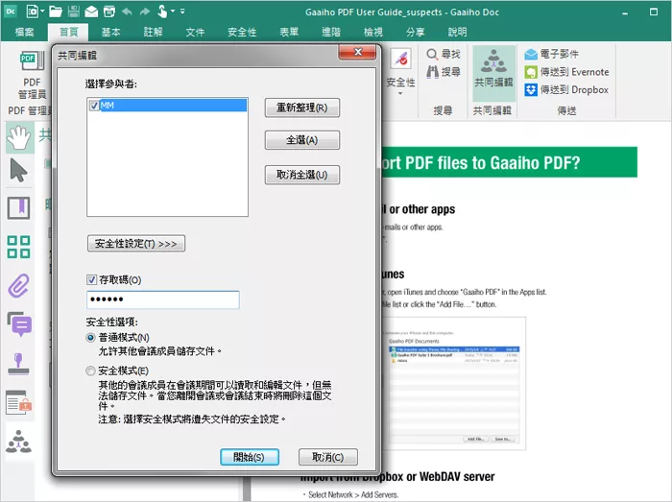Show page thumbnails grid panel
The width and height of the screenshot is (672, 502).
click(18, 247)
